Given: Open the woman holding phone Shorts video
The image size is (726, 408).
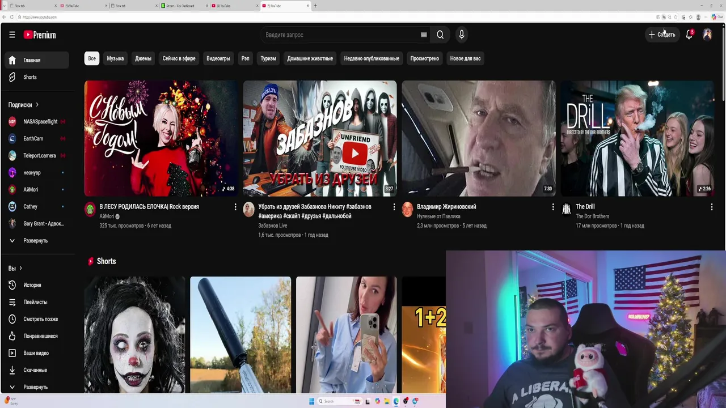Looking at the screenshot, I should tap(346, 334).
